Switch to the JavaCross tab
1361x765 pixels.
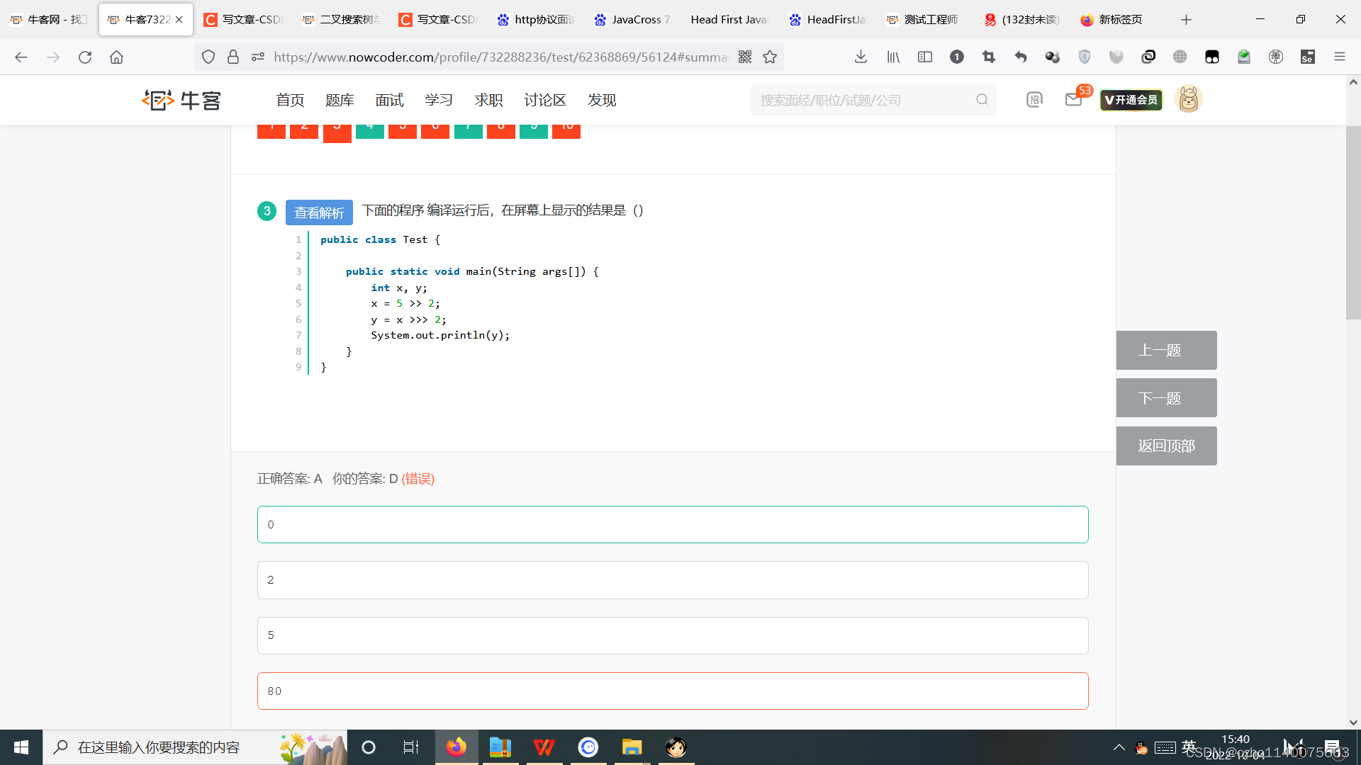coord(632,20)
